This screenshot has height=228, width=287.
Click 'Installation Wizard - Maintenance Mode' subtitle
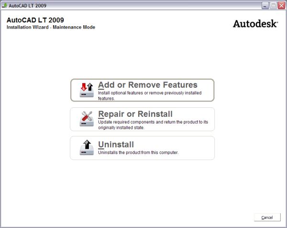51,27
